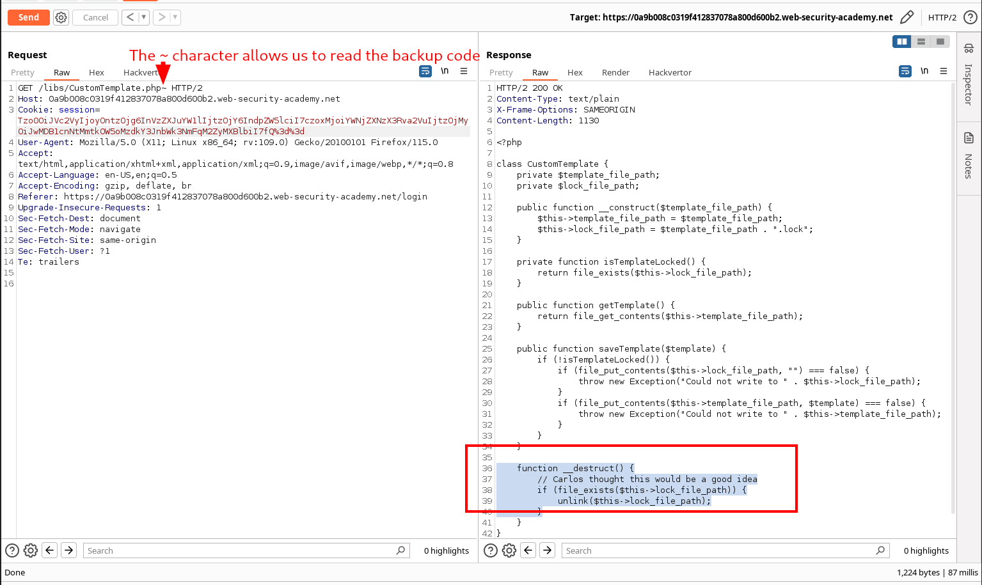Open Request panel hamburger menu
This screenshot has height=585, width=982.
464,71
